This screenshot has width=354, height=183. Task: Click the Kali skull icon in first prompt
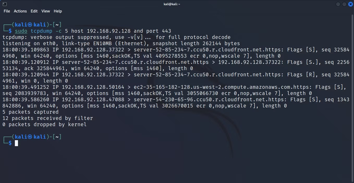click(x=30, y=25)
